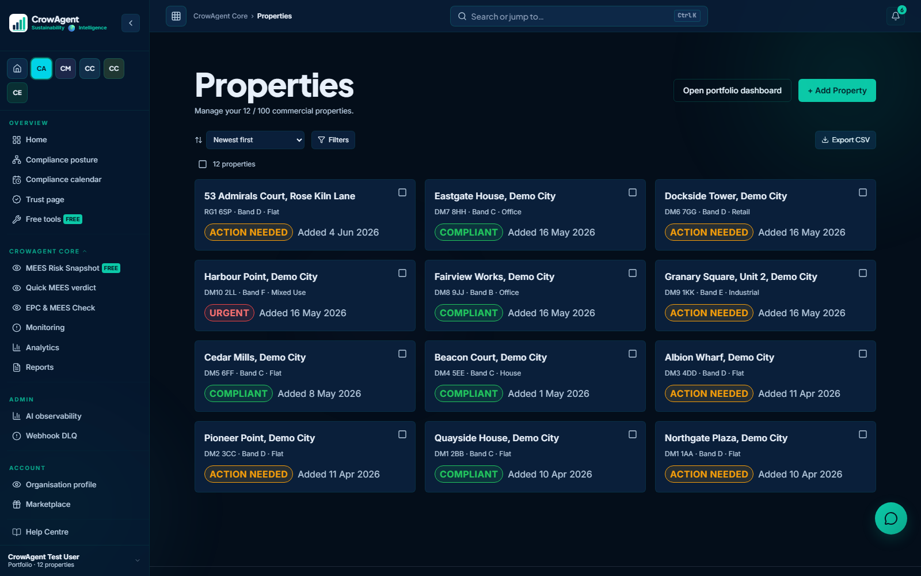Tick checkbox on Harbour Point card
Image resolution: width=921 pixels, height=576 pixels.
pyautogui.click(x=402, y=273)
